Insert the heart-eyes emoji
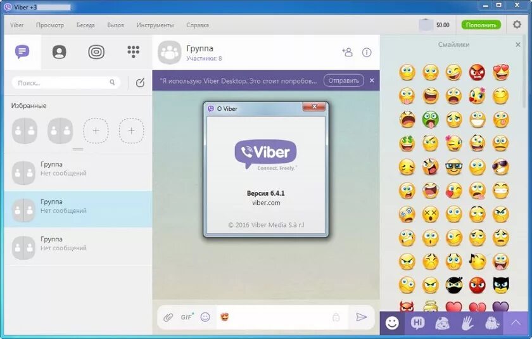 tap(501, 72)
